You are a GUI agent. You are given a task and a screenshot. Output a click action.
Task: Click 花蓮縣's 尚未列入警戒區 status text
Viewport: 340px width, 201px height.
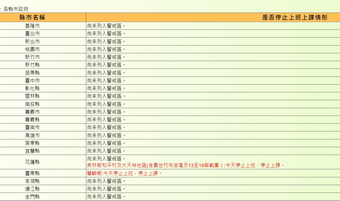(x=106, y=159)
